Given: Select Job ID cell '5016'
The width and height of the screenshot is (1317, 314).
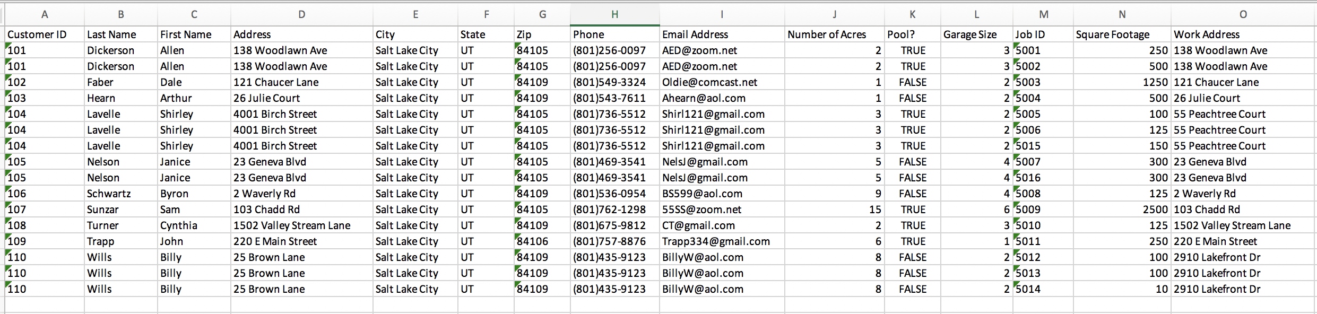Looking at the screenshot, I should (1043, 178).
